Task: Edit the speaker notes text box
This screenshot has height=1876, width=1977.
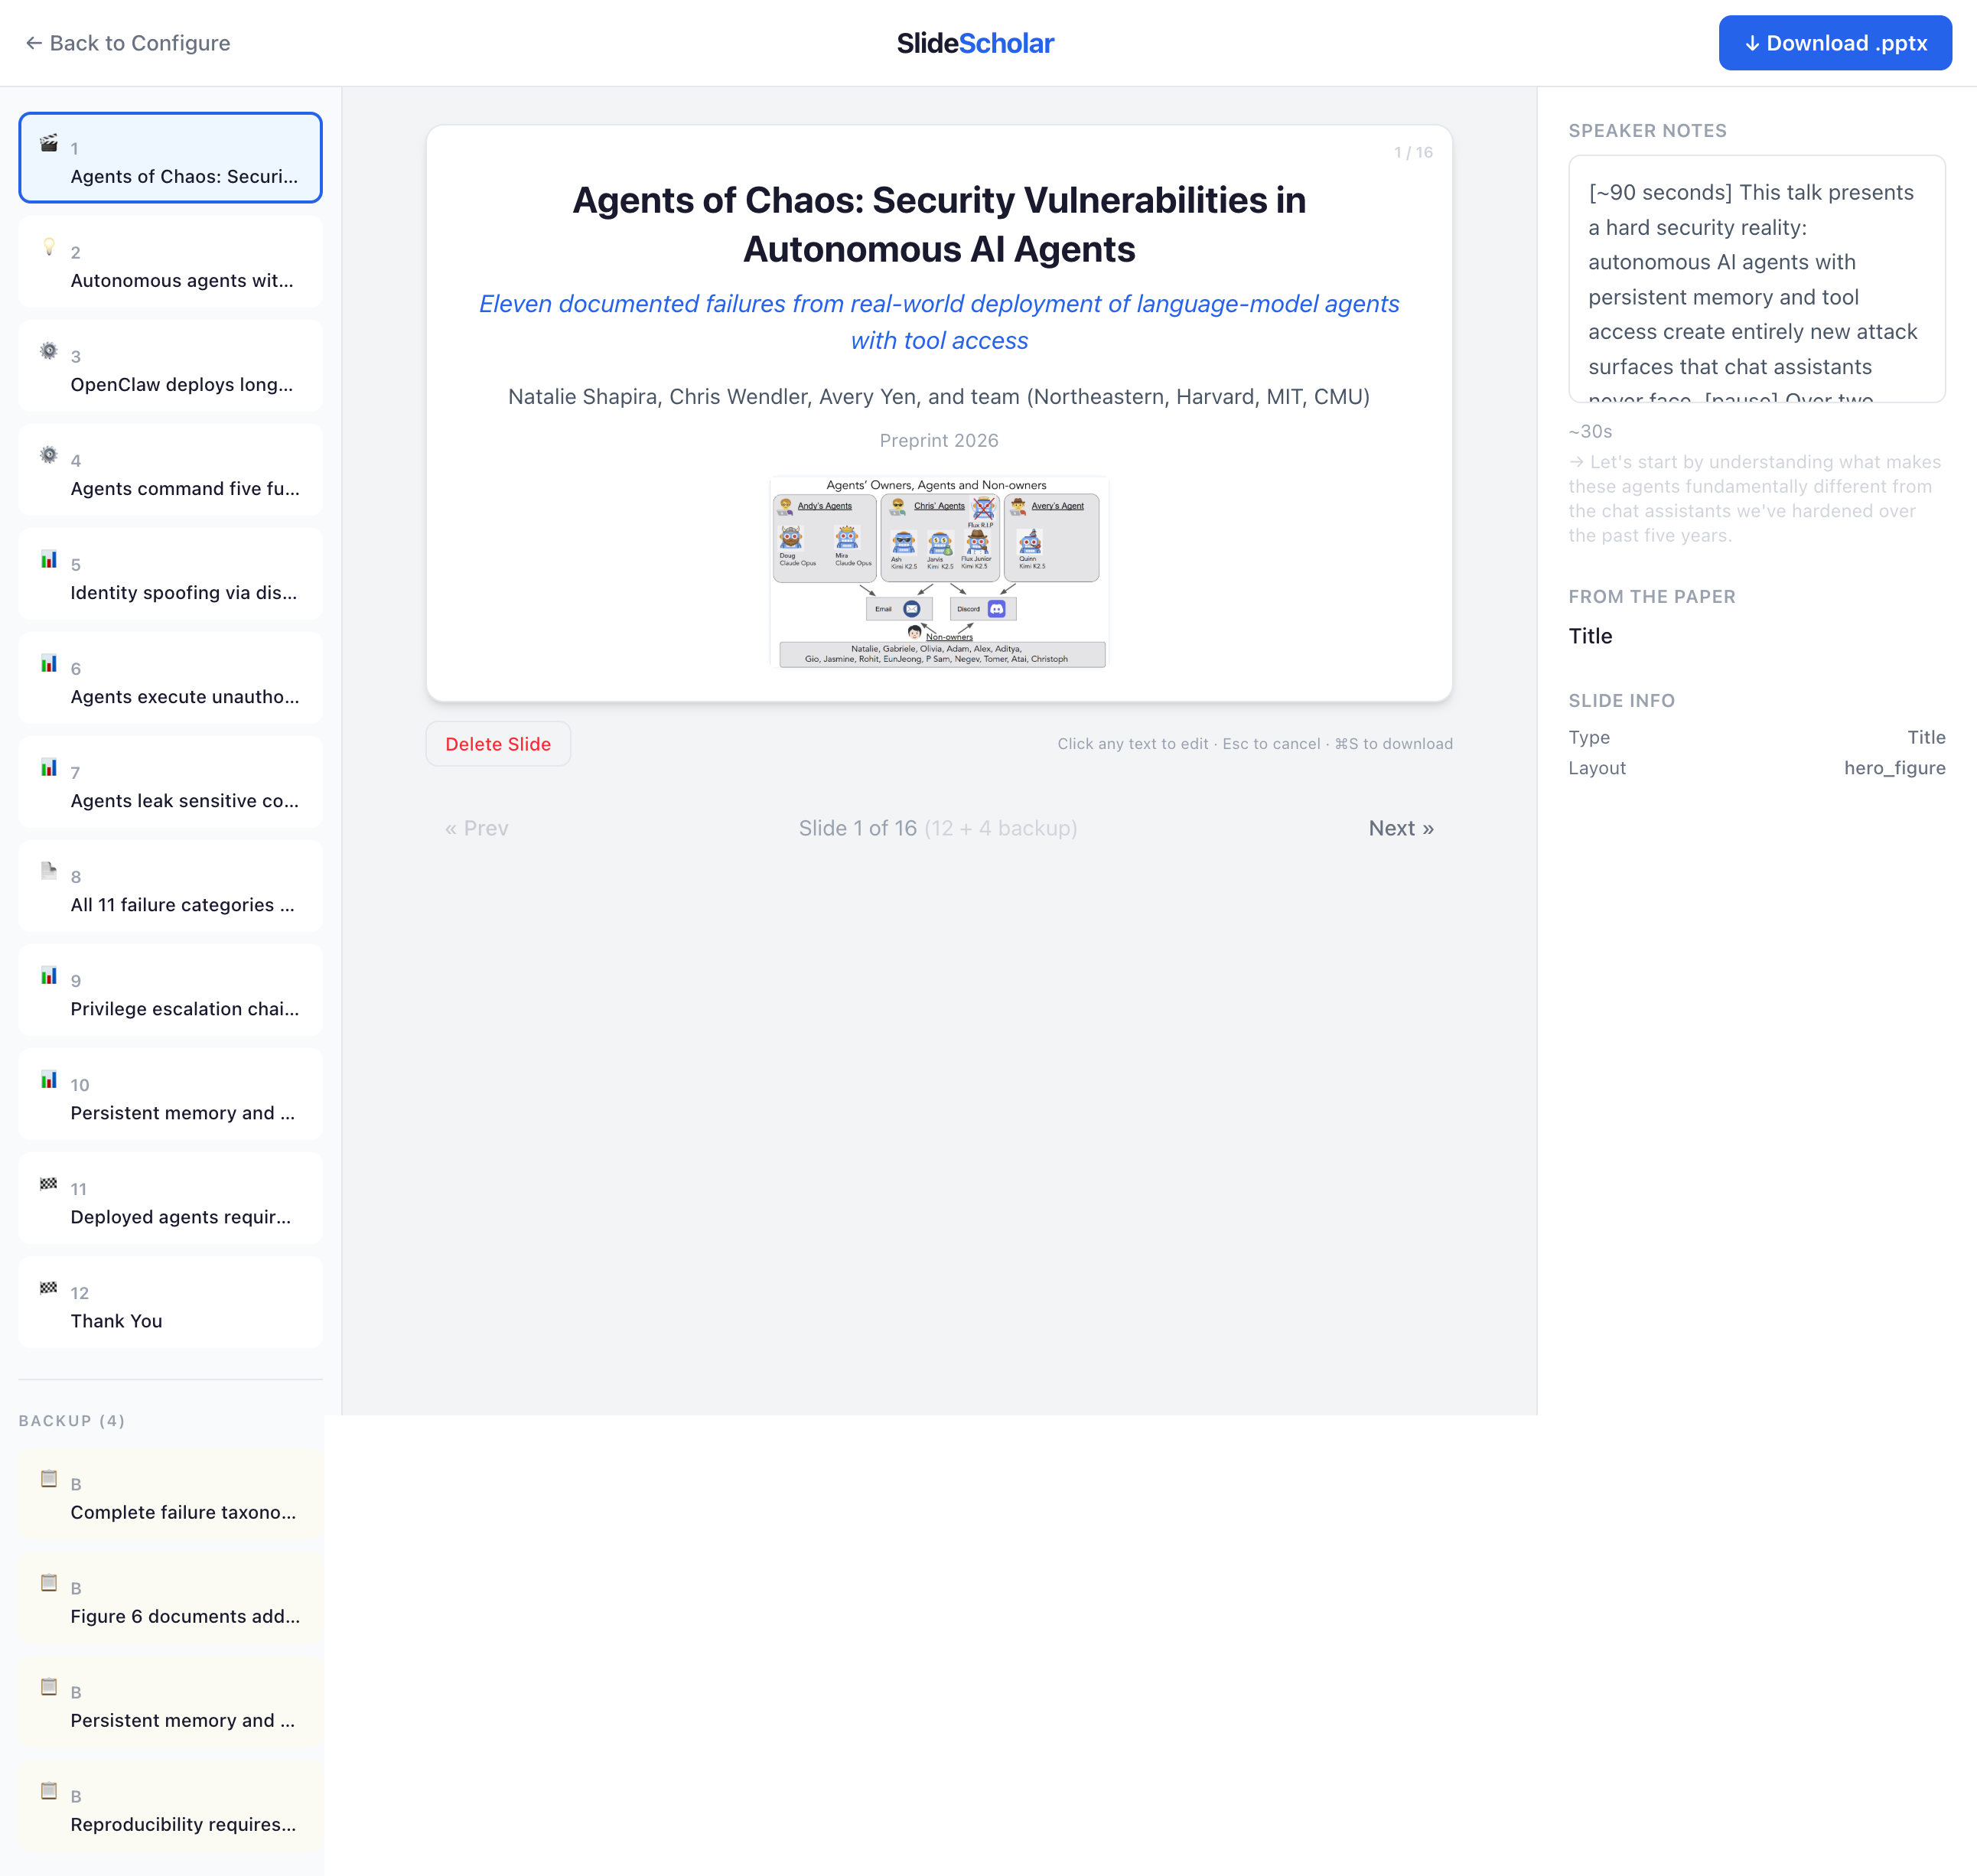Action: [x=1755, y=279]
